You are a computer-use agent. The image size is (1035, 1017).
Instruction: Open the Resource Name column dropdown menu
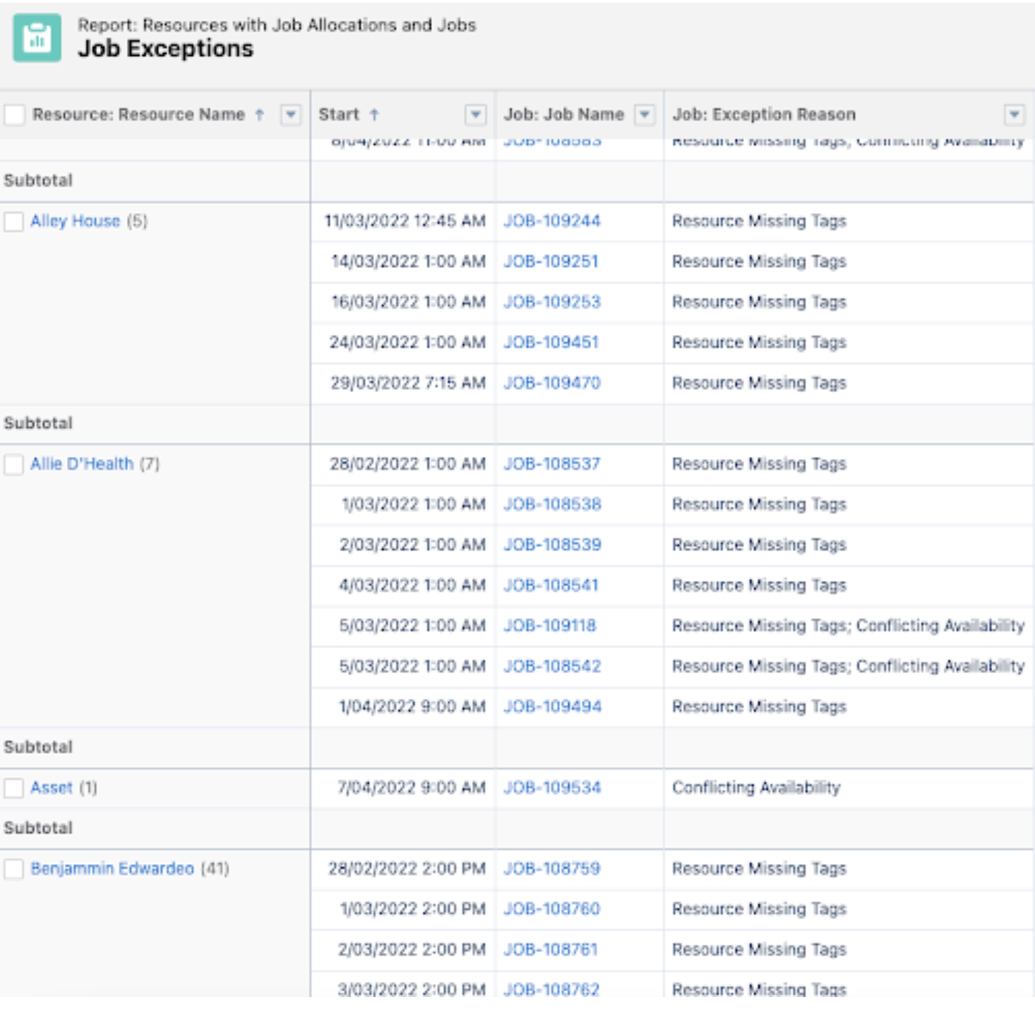point(291,114)
